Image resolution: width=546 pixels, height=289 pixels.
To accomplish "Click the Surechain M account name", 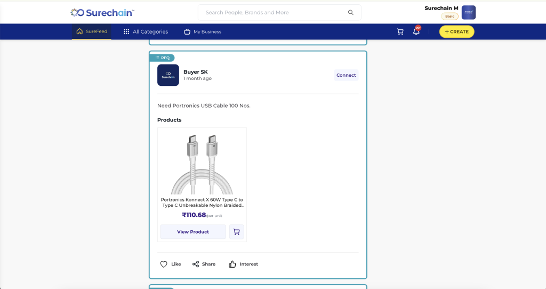I will 441,8.
